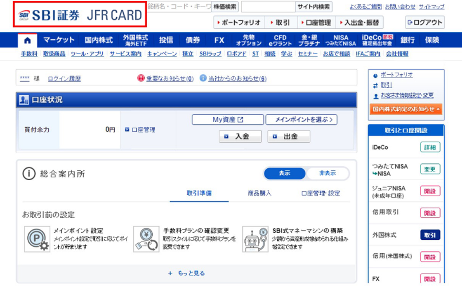This screenshot has width=462, height=297.
Task: Switch the 総合案内所 toggle to 表示
Action: tap(285, 174)
